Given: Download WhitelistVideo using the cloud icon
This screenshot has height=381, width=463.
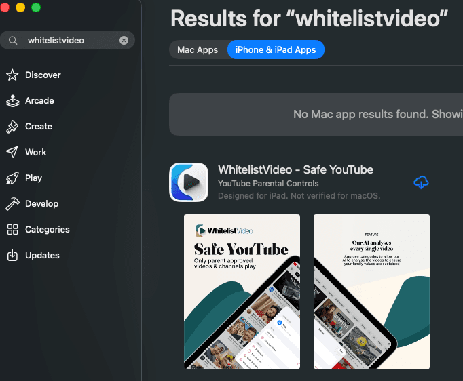Looking at the screenshot, I should coord(421,182).
